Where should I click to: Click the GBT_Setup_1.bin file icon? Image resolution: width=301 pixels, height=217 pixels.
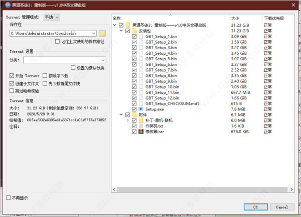click(x=141, y=36)
